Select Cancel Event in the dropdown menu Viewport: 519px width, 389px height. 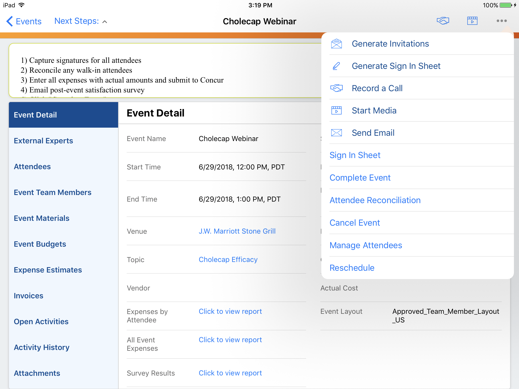point(355,223)
